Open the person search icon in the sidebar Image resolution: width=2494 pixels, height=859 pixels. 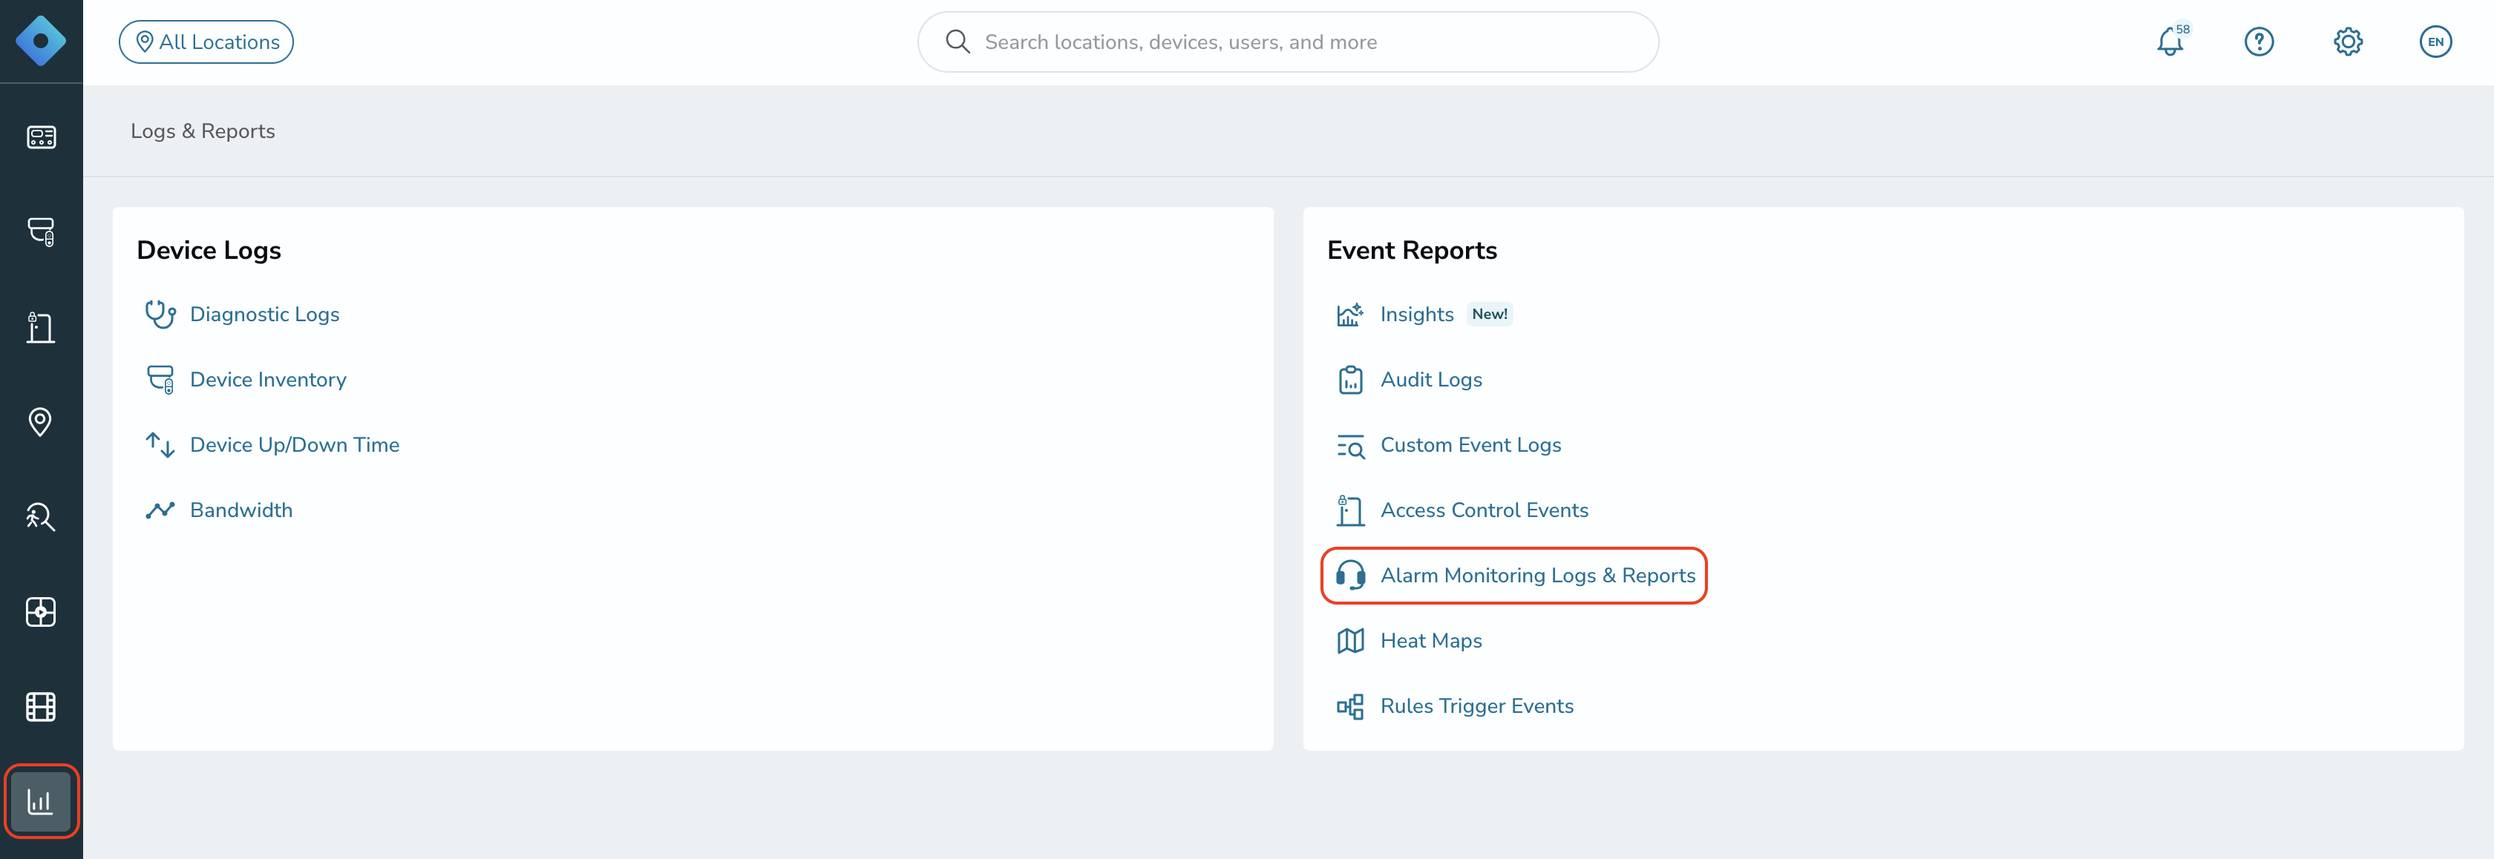41,516
